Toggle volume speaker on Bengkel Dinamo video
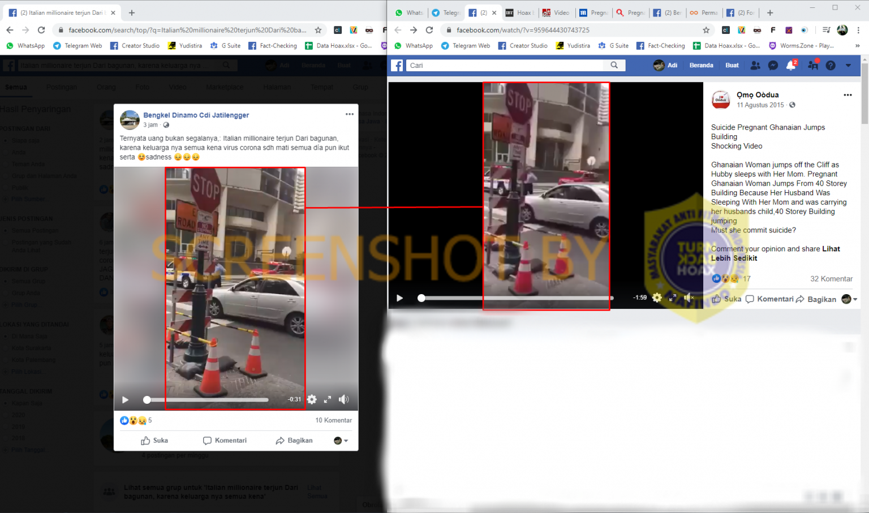The image size is (869, 513). (343, 399)
